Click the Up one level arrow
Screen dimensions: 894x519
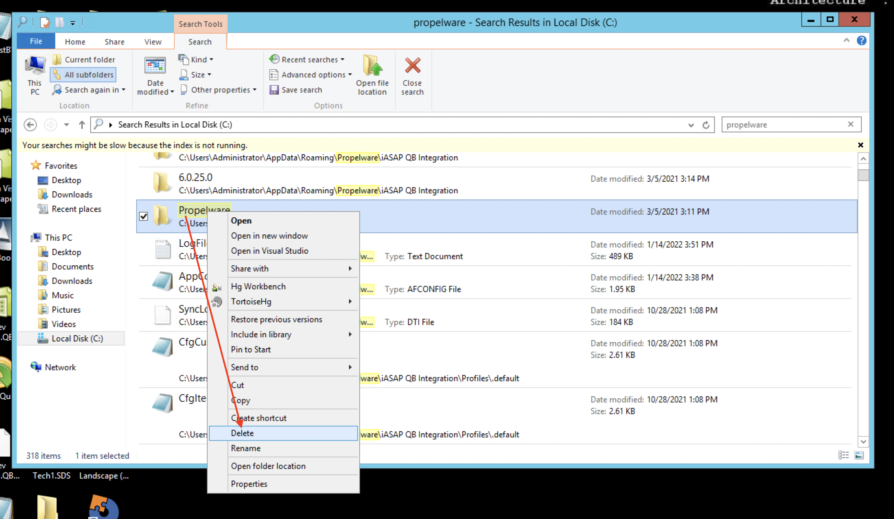pos(82,125)
